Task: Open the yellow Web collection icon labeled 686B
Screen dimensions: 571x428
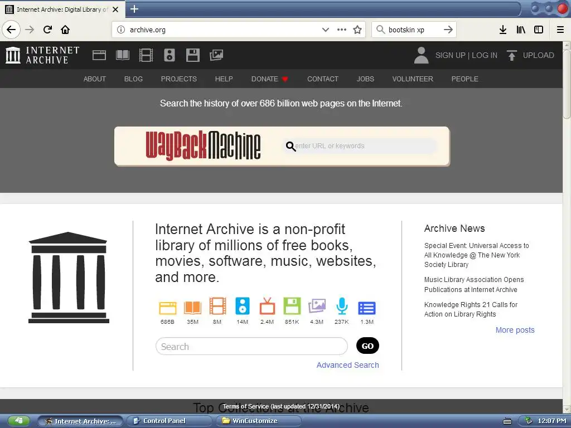Action: click(167, 308)
